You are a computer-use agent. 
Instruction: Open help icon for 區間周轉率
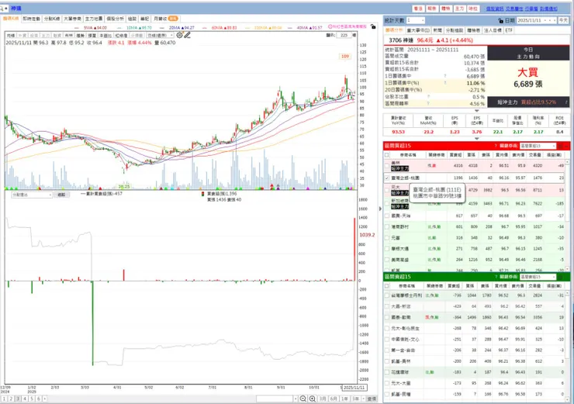point(428,104)
